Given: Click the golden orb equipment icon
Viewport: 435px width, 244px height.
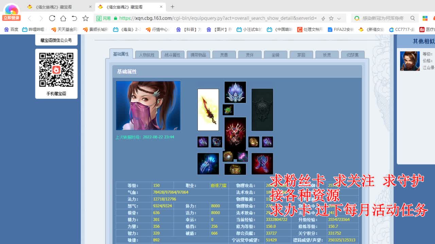Looking at the screenshot, I should [x=254, y=142].
